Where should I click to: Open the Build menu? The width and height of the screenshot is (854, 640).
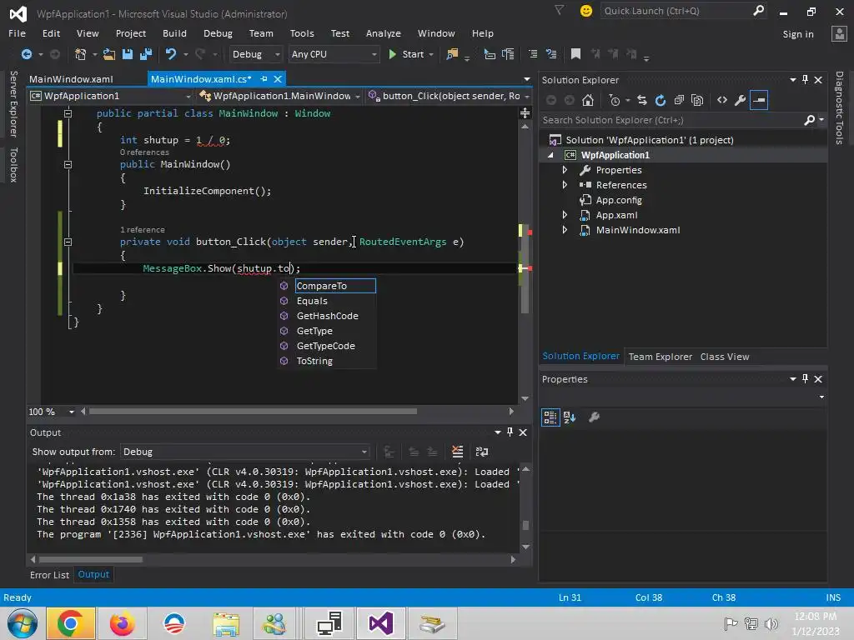click(x=174, y=33)
